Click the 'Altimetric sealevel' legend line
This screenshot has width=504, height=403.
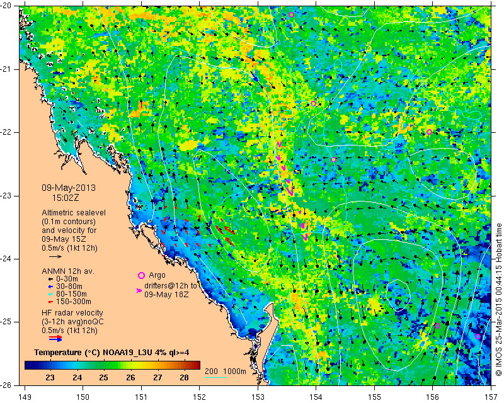[74, 213]
